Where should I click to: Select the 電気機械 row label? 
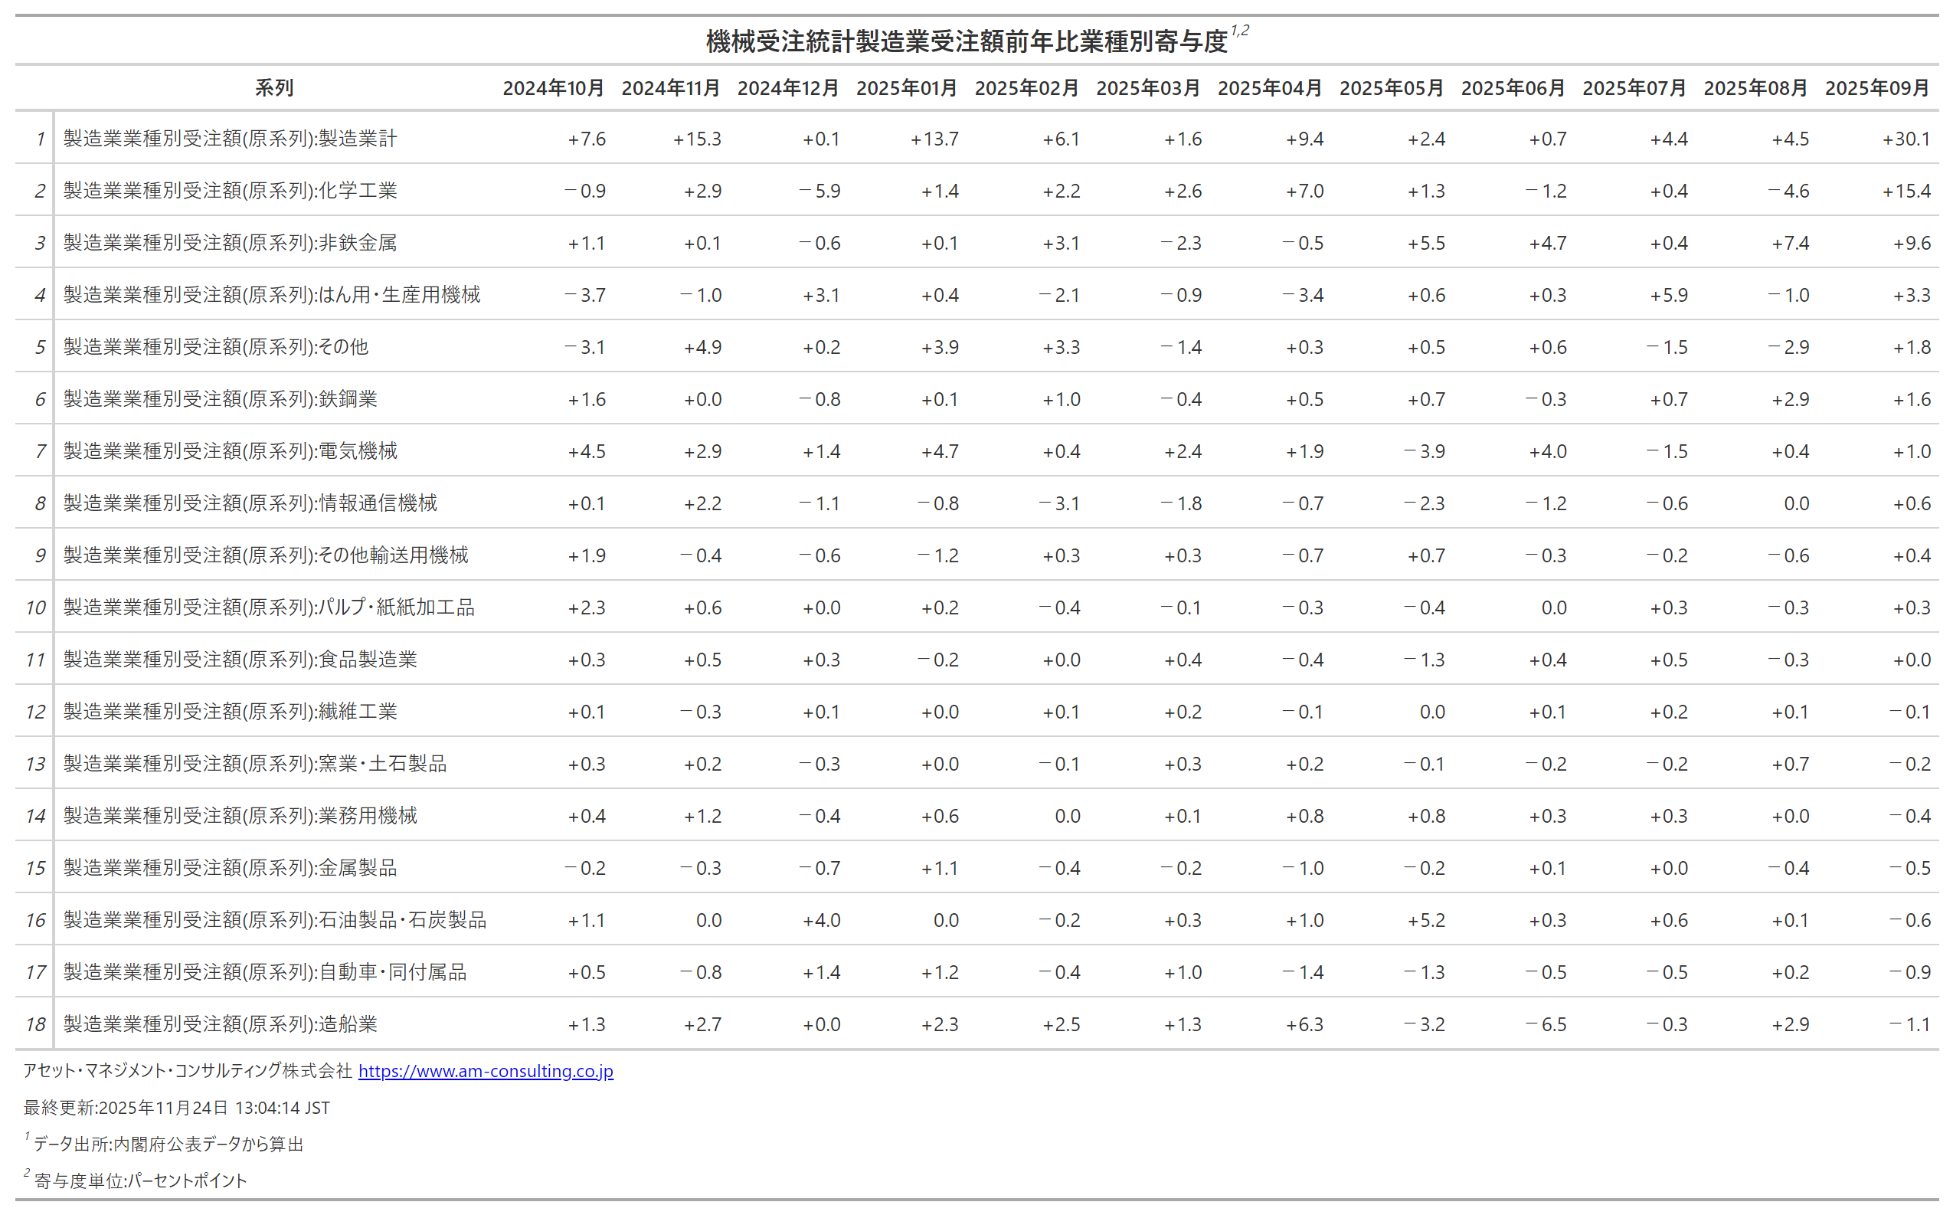pyautogui.click(x=230, y=452)
